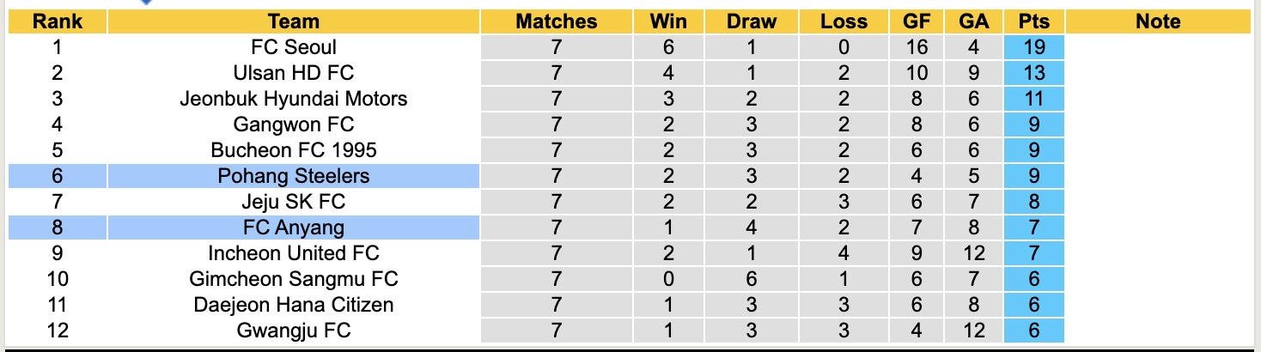Sort by the Pts column header

[1033, 21]
